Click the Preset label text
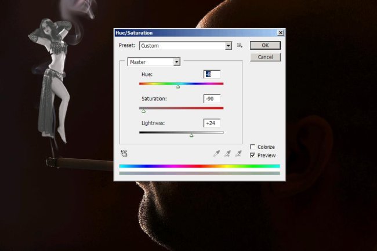 (127, 45)
